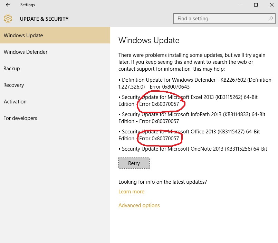Click the Update & Security gear icon
This screenshot has width=278, height=243.
click(8, 19)
